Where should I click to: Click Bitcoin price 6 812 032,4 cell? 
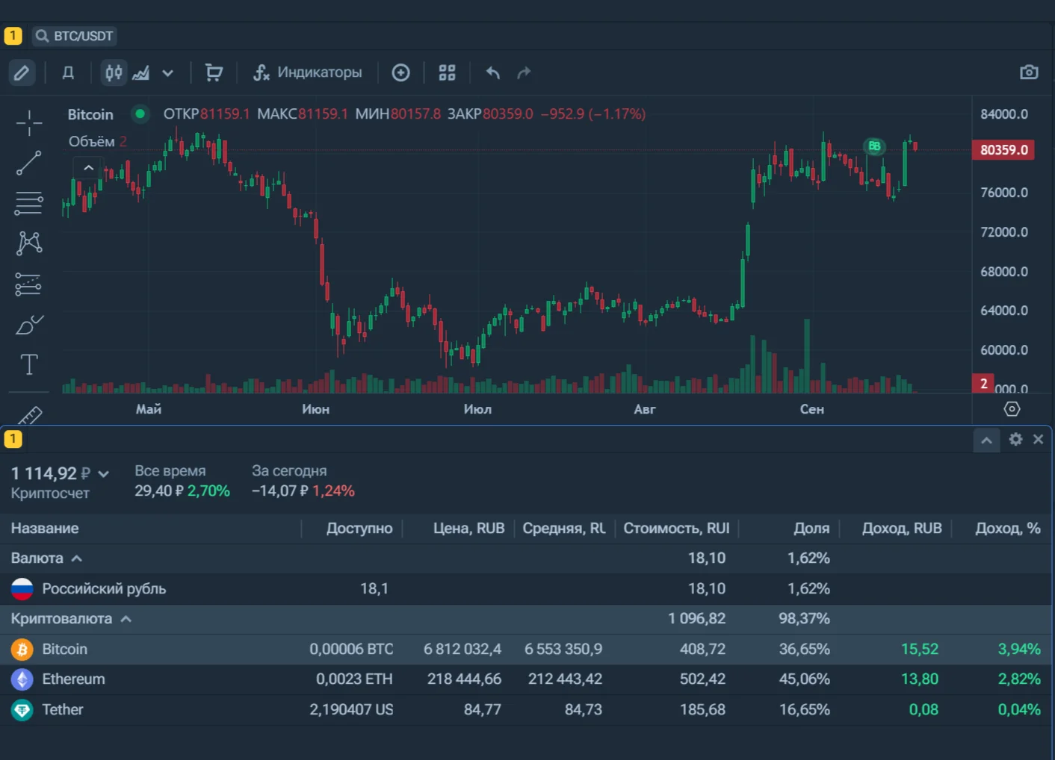click(x=462, y=650)
